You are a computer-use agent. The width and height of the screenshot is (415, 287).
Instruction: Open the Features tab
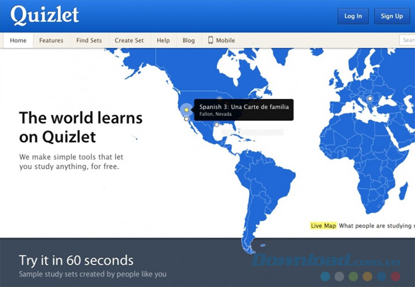coord(51,40)
